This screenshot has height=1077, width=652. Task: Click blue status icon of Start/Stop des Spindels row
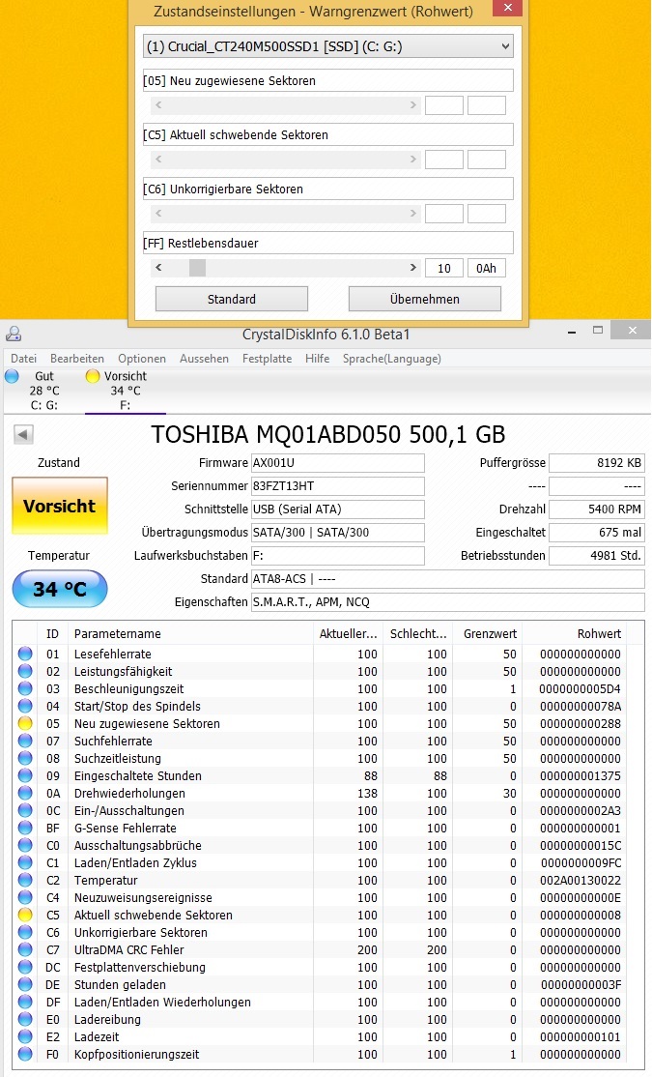(x=25, y=706)
